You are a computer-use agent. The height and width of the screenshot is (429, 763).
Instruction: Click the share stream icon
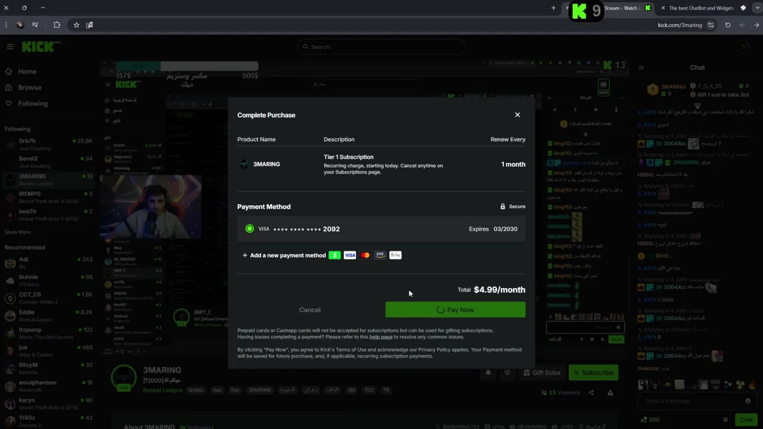(x=591, y=393)
